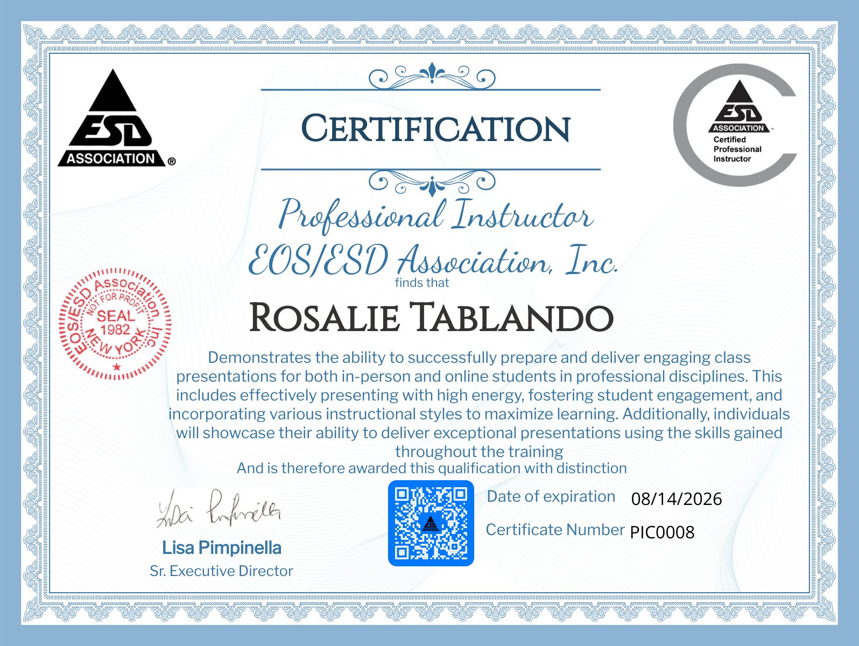Click the name 'Rosalie Tablando'
Viewport: 859px width, 646px height.
(431, 318)
